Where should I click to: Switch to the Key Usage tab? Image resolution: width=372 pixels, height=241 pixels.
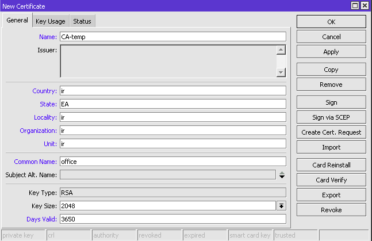point(50,21)
